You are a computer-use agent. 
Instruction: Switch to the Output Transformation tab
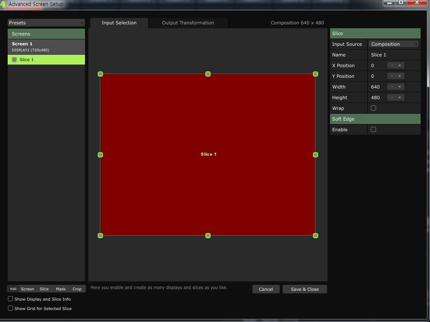pos(188,23)
